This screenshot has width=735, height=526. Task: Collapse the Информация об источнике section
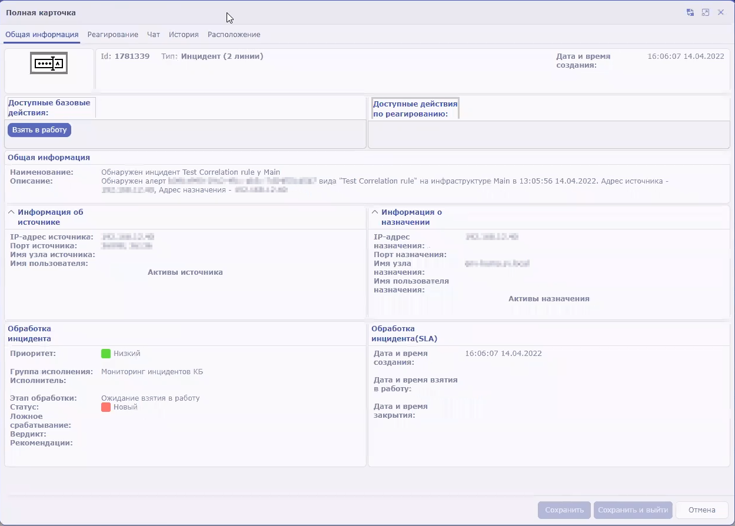click(x=12, y=212)
